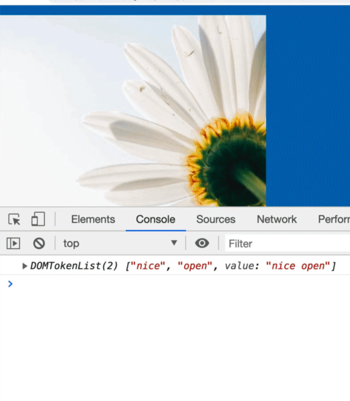The height and width of the screenshot is (401, 350).
Task: Focus the console Filter input field
Action: tap(287, 243)
